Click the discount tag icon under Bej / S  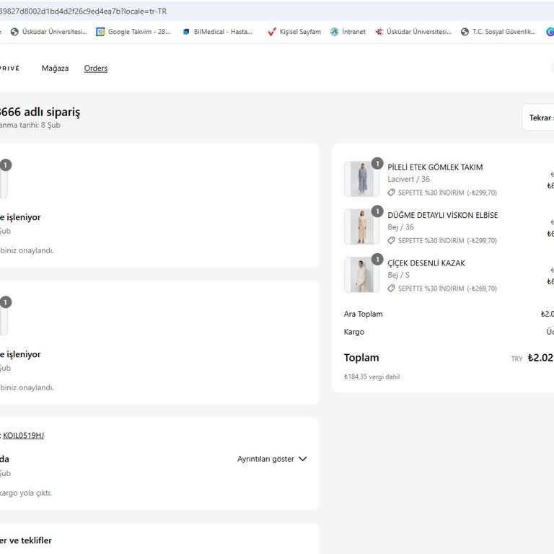391,289
